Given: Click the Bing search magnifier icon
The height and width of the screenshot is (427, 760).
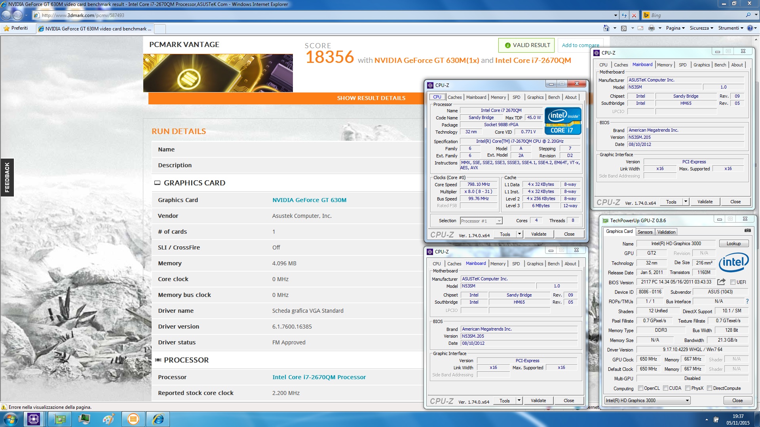Looking at the screenshot, I should pyautogui.click(x=748, y=15).
